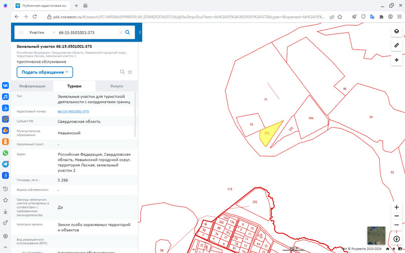
Task: Select the satellite basemap thumbnail
Action: (376, 235)
